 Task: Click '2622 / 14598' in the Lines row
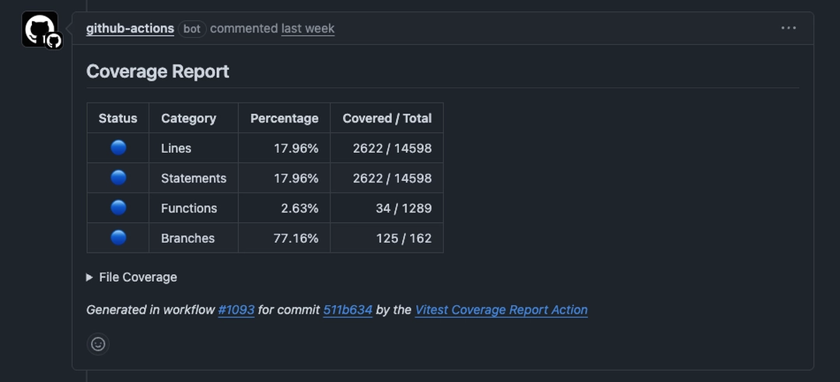tap(387, 148)
